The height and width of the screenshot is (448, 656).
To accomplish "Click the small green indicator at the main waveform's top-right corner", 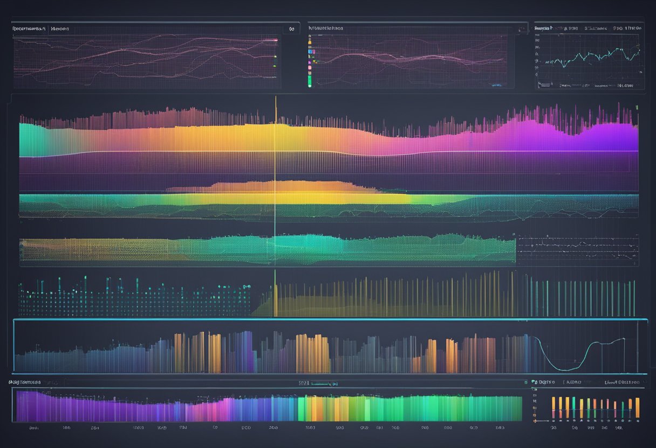I will coord(637,108).
